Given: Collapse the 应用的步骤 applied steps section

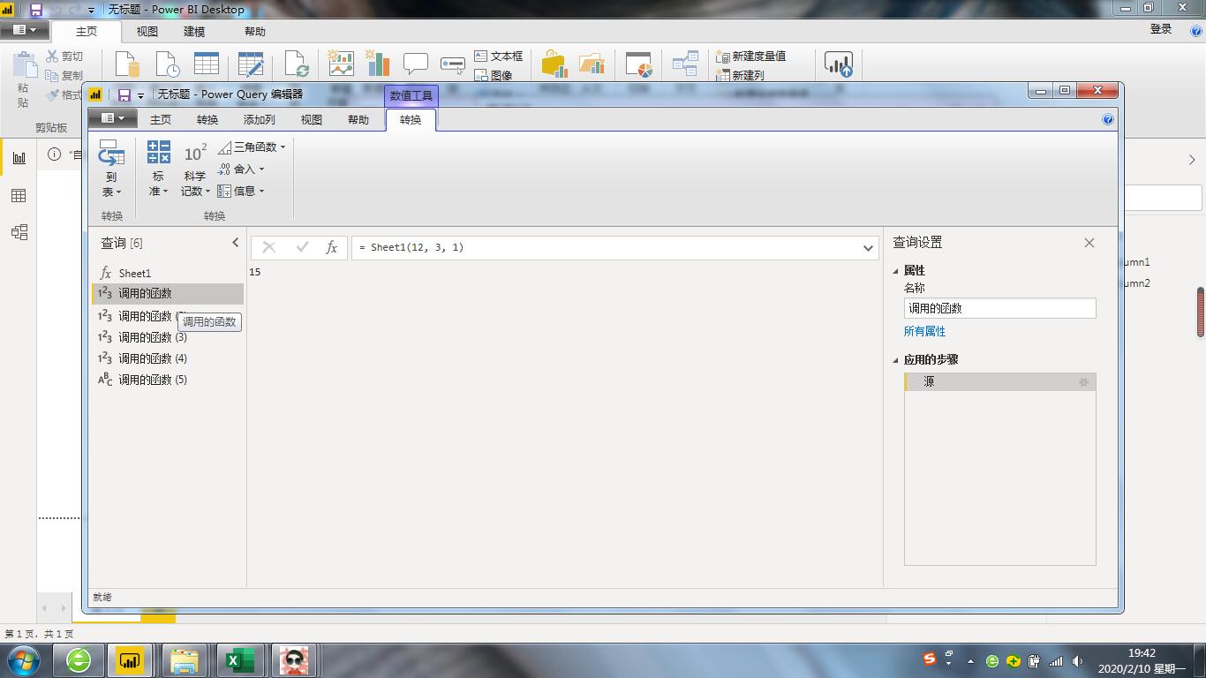Looking at the screenshot, I should pyautogui.click(x=895, y=360).
